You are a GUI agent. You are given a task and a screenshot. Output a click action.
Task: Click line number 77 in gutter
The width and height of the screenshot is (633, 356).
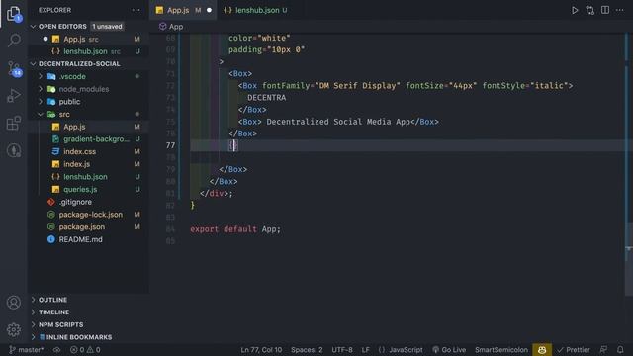pyautogui.click(x=170, y=145)
